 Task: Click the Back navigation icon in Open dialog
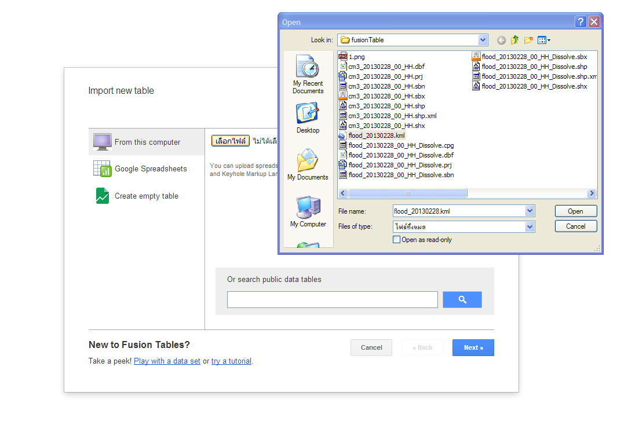pos(501,40)
